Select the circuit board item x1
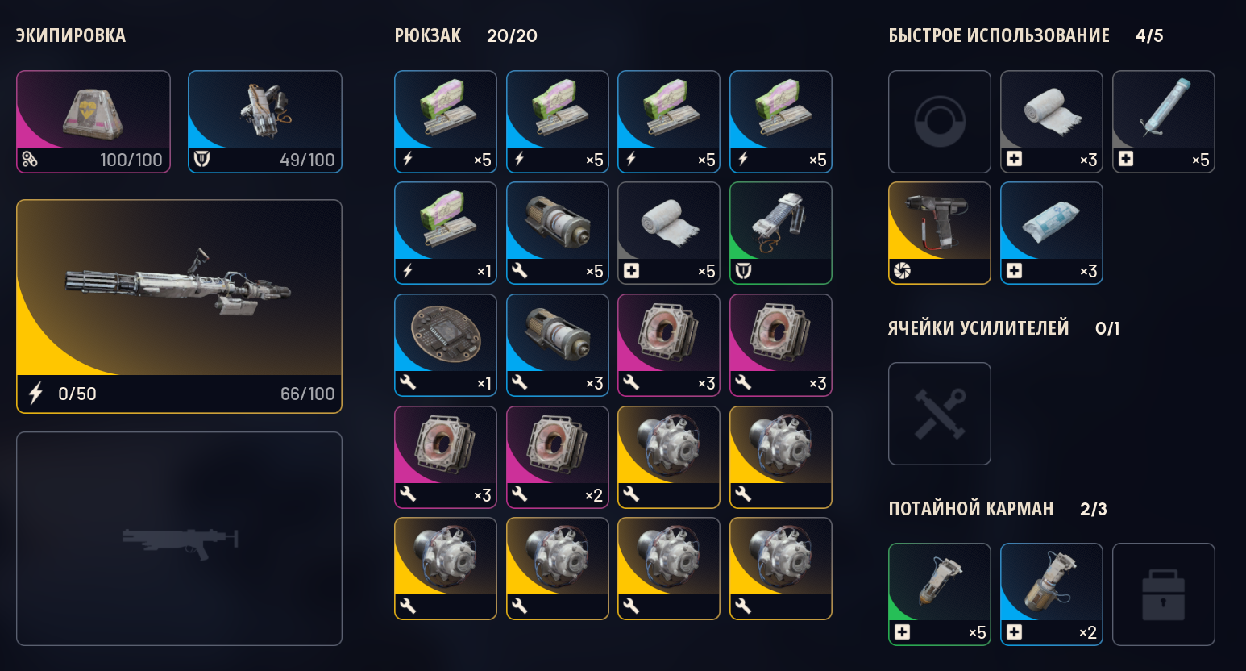The width and height of the screenshot is (1246, 671). 445,345
